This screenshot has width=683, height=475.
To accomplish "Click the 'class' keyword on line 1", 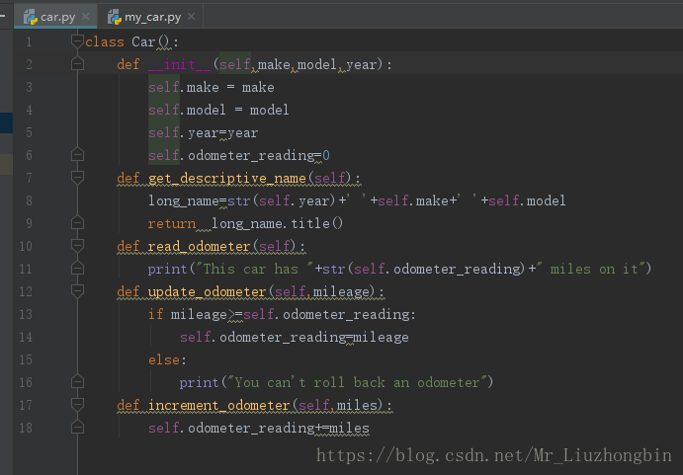I will [x=105, y=41].
